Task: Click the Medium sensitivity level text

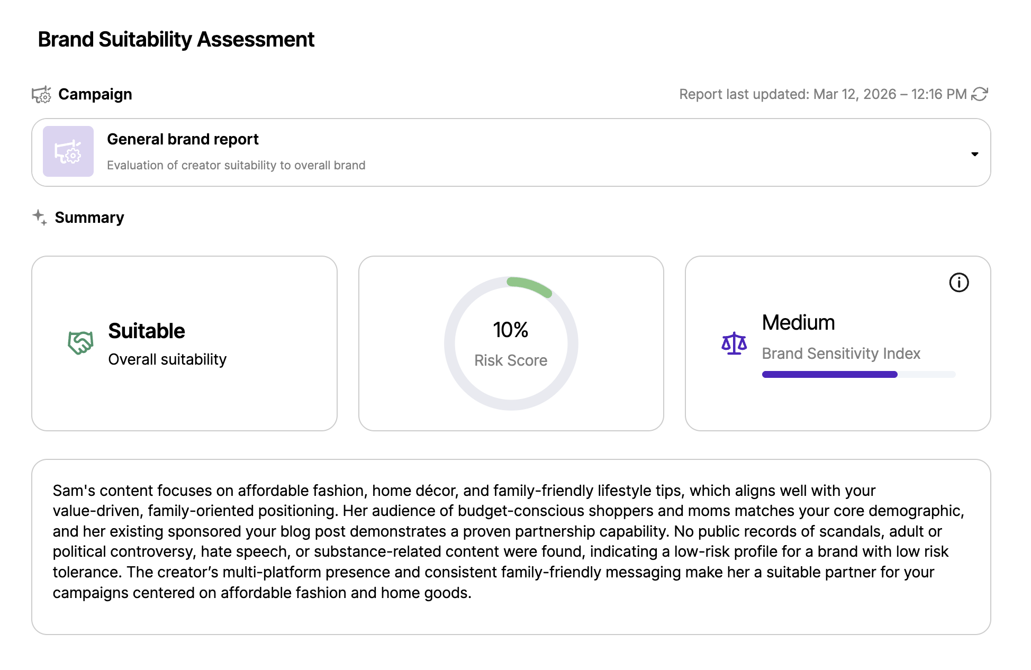Action: click(x=798, y=322)
